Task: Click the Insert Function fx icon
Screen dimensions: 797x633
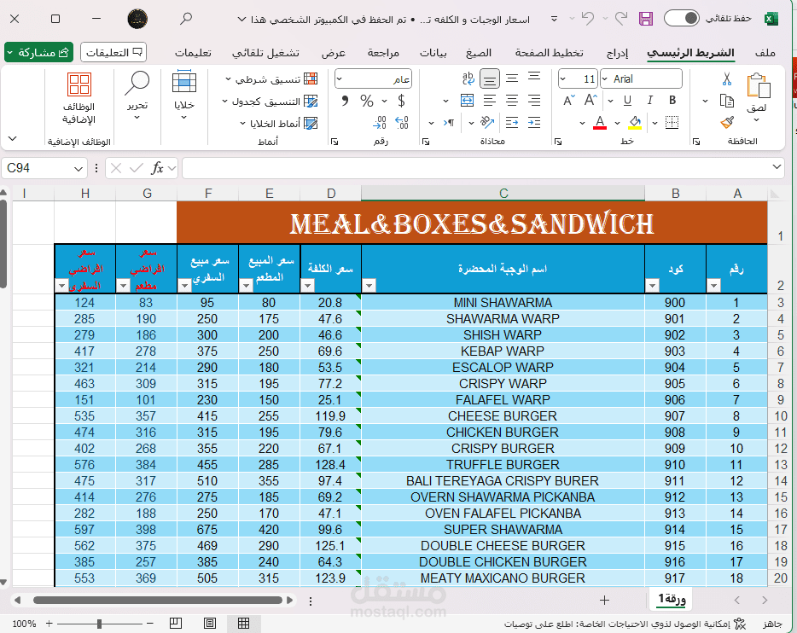Action: [x=157, y=168]
